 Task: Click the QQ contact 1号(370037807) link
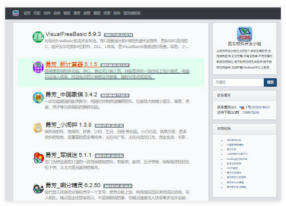[257, 107]
